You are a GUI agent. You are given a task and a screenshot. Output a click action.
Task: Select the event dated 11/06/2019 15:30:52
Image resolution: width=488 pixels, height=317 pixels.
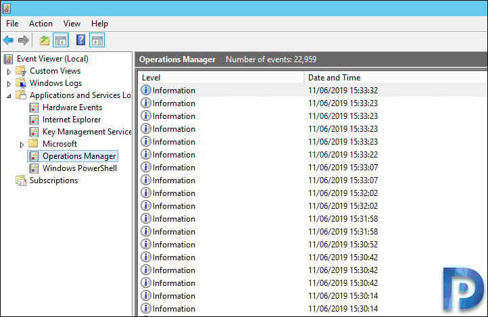tap(312, 244)
